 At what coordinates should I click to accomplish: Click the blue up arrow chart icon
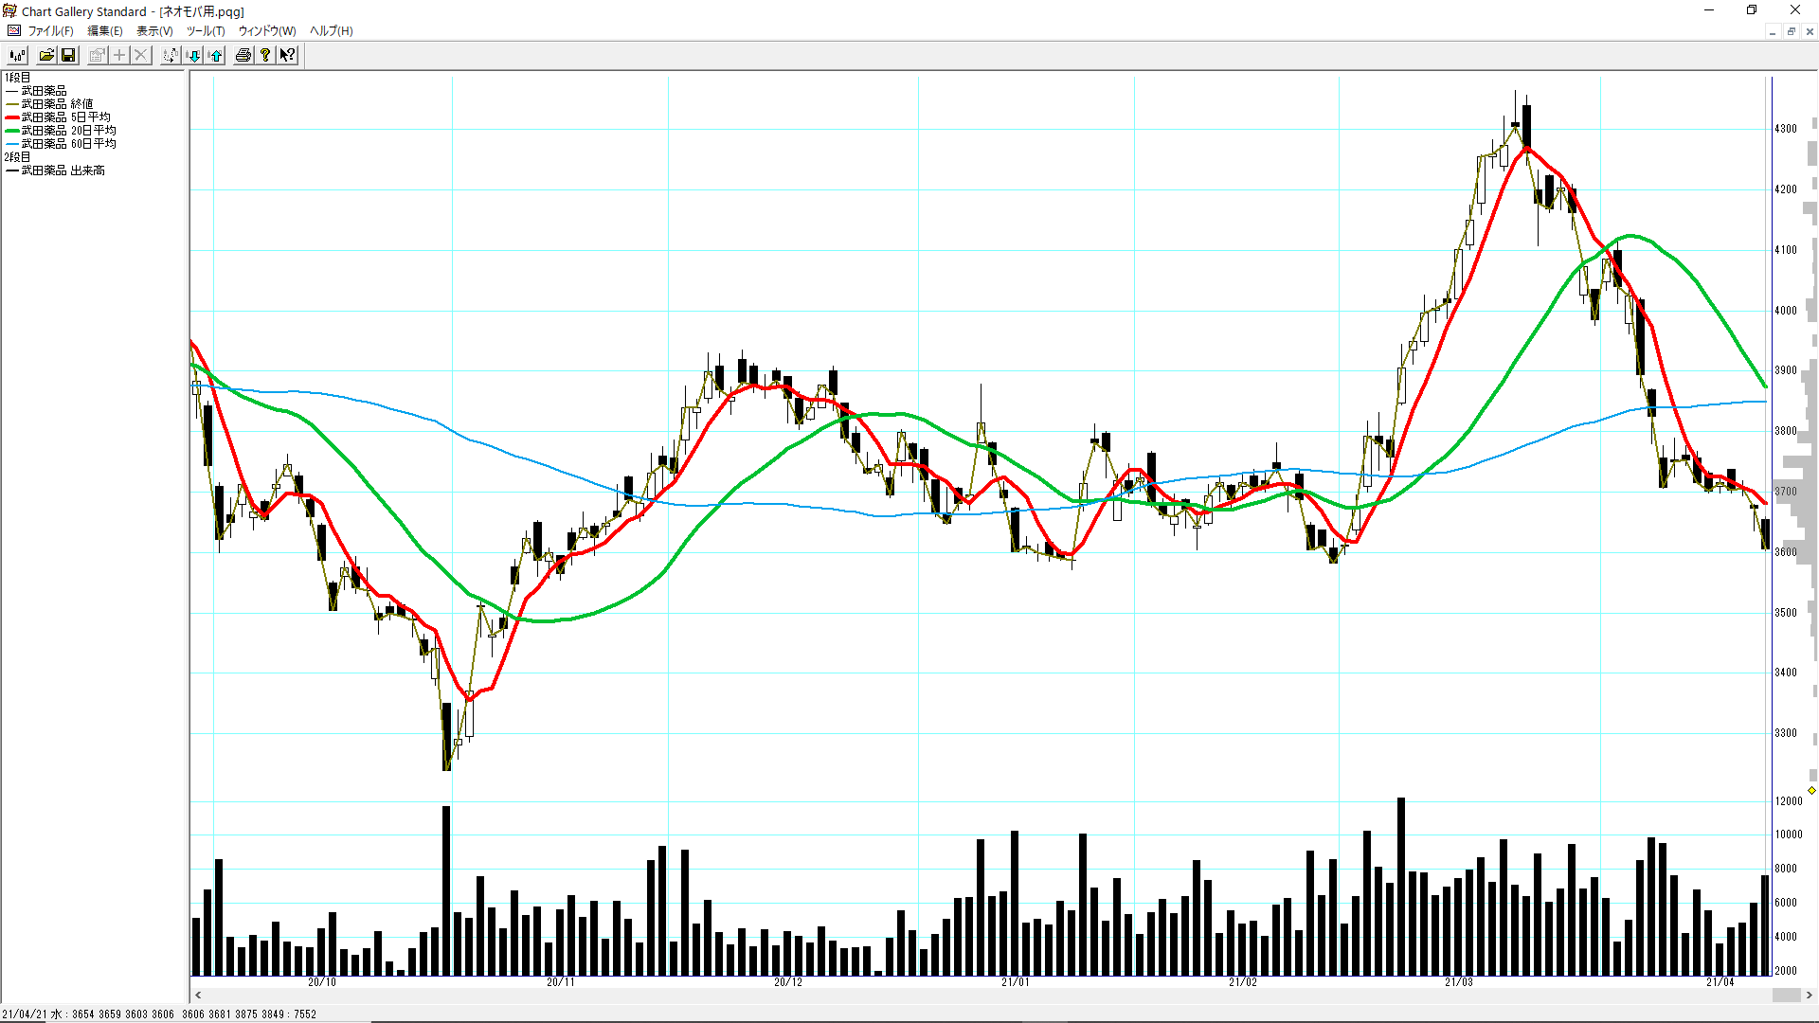[x=216, y=55]
